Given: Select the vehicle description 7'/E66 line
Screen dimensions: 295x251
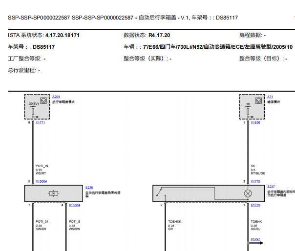Looking at the screenshot, I should pos(218,47).
